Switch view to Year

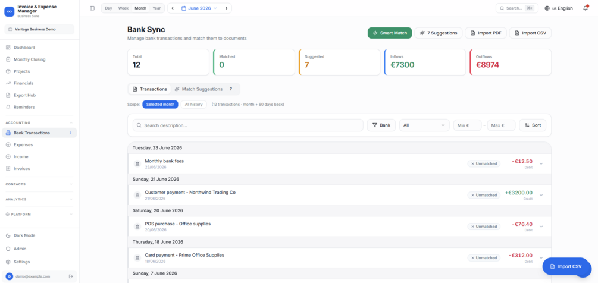[156, 8]
